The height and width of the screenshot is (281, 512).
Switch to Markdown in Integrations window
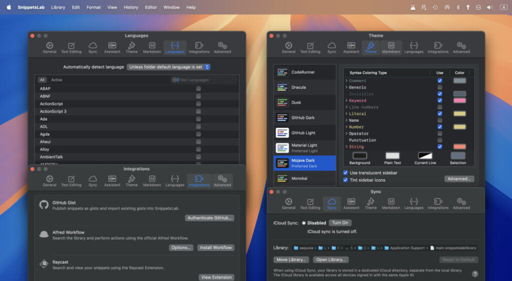tap(152, 181)
